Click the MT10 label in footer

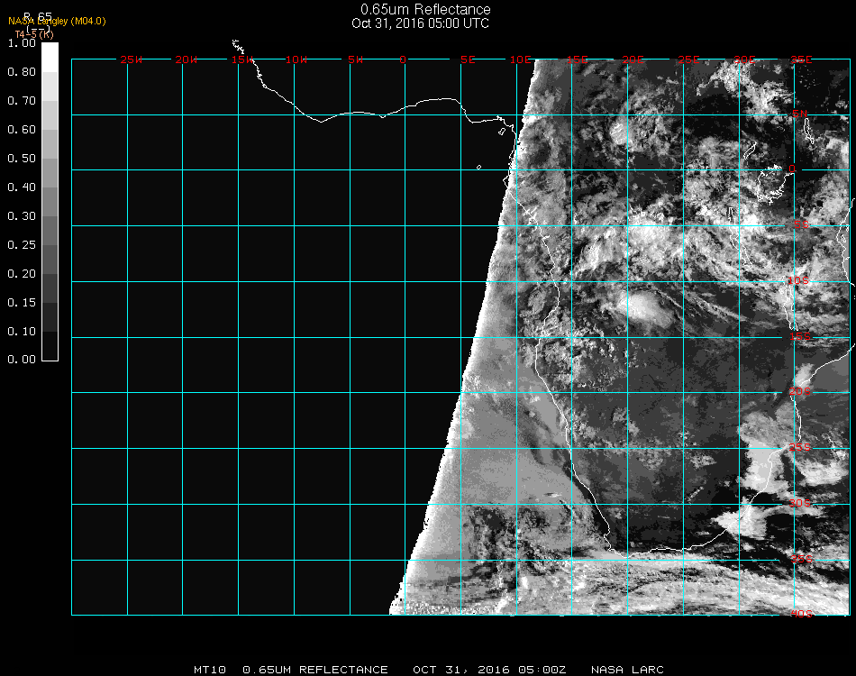[209, 670]
